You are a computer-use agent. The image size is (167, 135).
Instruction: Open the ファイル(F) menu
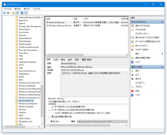coord(8,9)
